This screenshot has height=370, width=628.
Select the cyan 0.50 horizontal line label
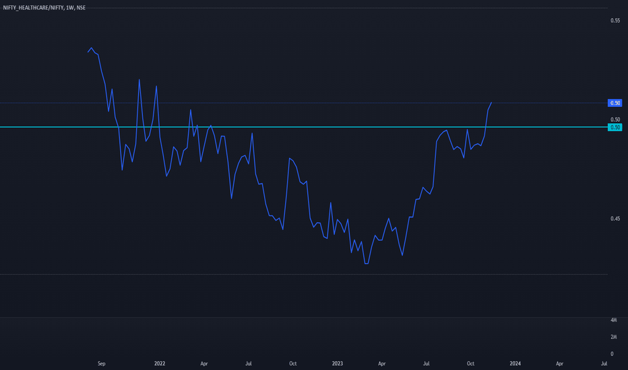tap(615, 127)
